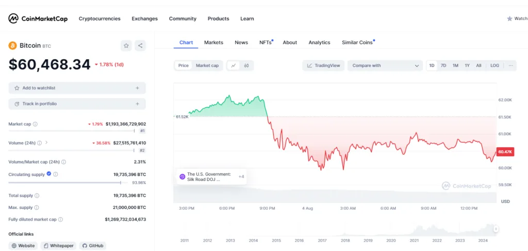Switch to the line chart icon
Image resolution: width=528 pixels, height=251 pixels.
234,65
